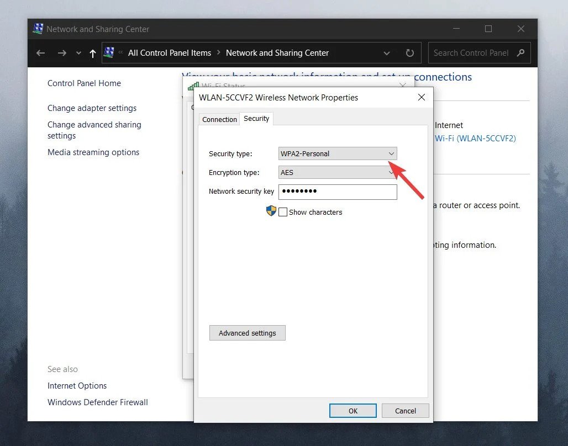Viewport: 568px width, 446px height.
Task: Switch to the Connection tab
Action: (x=219, y=119)
